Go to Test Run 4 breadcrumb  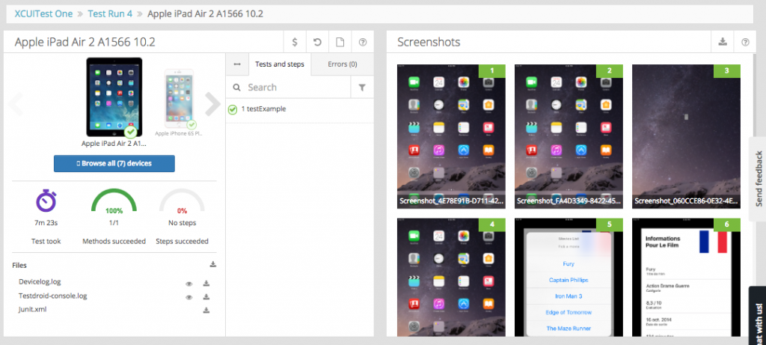click(110, 13)
